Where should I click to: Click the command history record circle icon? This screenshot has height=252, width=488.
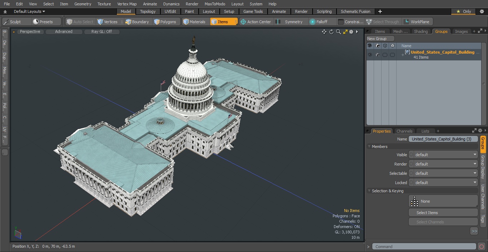coord(482,246)
